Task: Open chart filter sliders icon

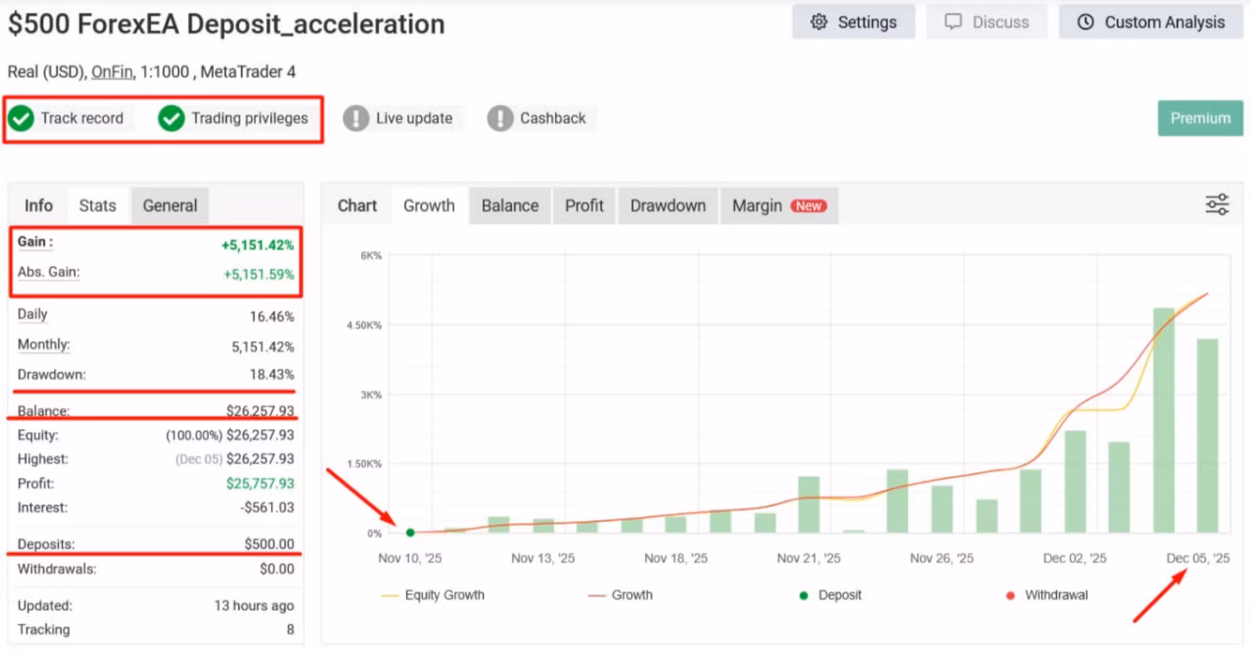Action: (x=1217, y=205)
